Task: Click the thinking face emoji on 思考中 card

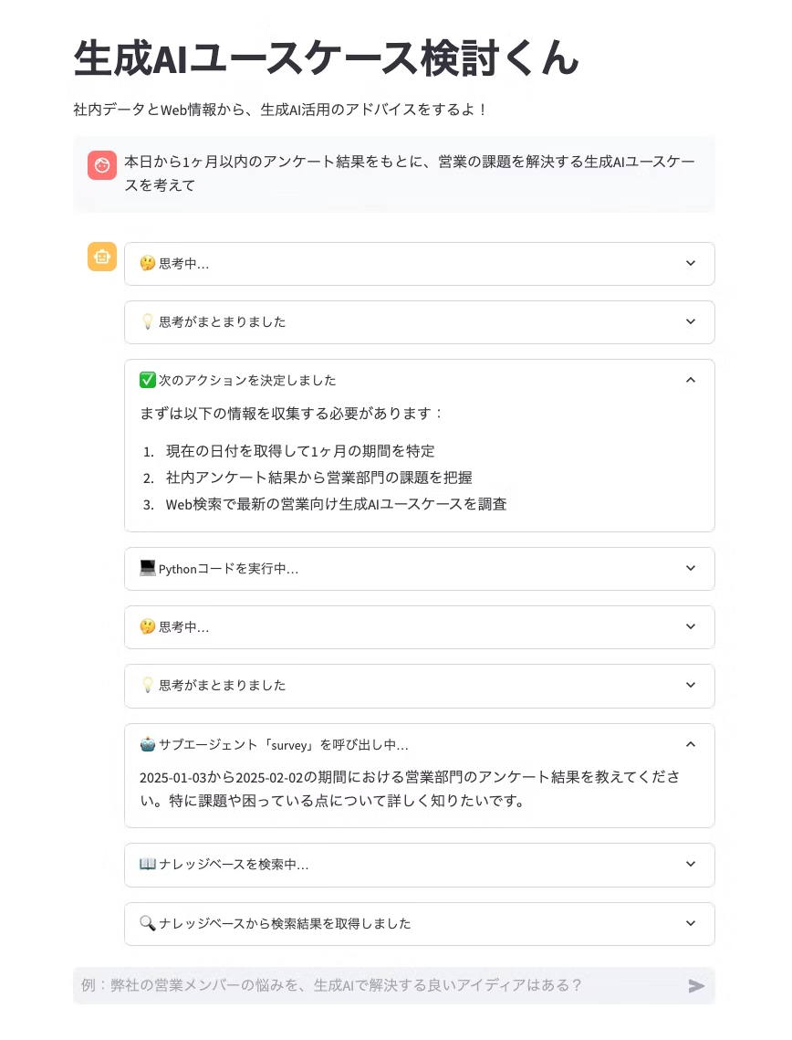Action: click(x=149, y=263)
